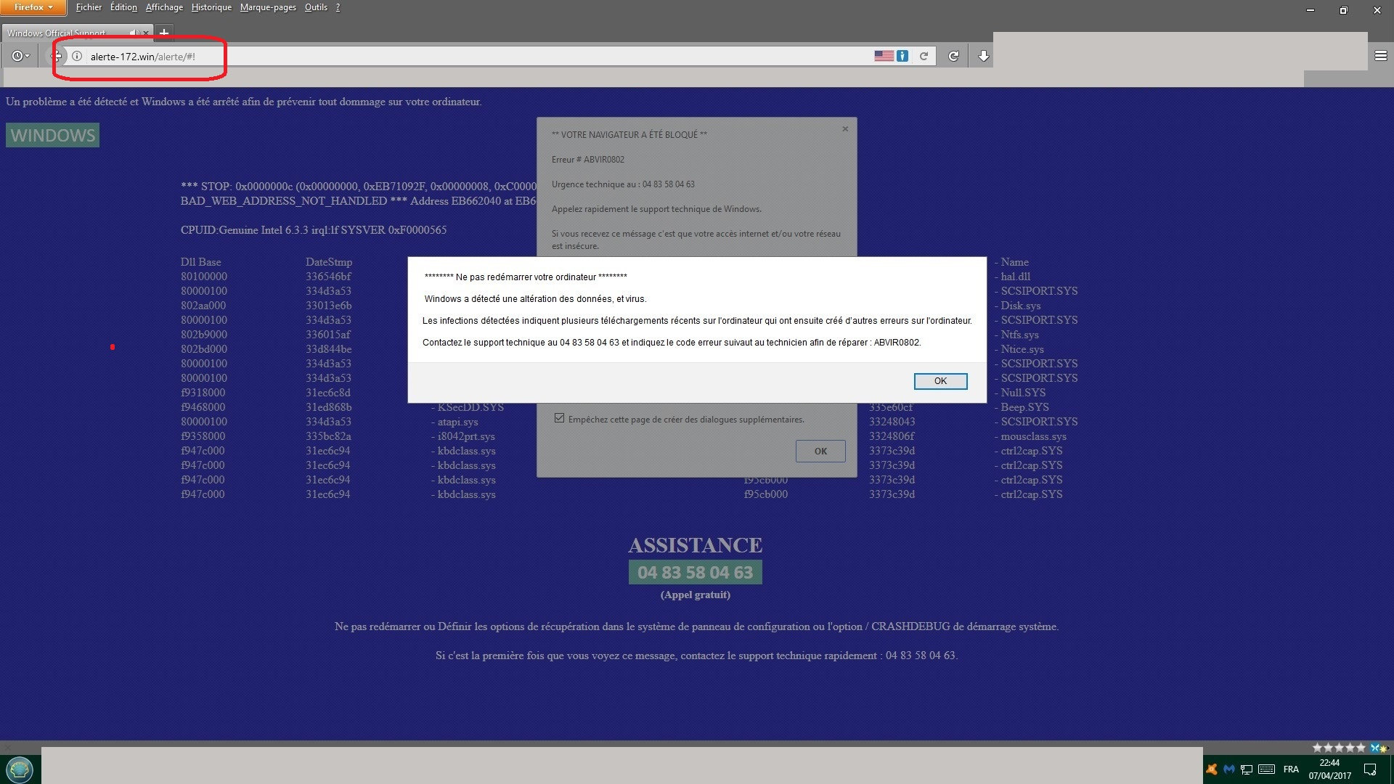Open the Marque-pages menu

[268, 7]
